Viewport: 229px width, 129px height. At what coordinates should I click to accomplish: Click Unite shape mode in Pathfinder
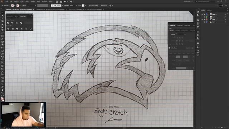tap(8, 23)
